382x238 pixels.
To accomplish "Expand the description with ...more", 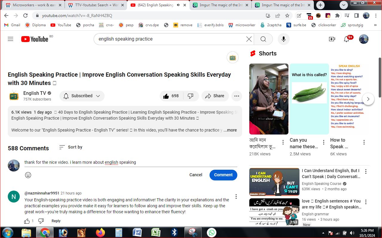I will (230, 130).
